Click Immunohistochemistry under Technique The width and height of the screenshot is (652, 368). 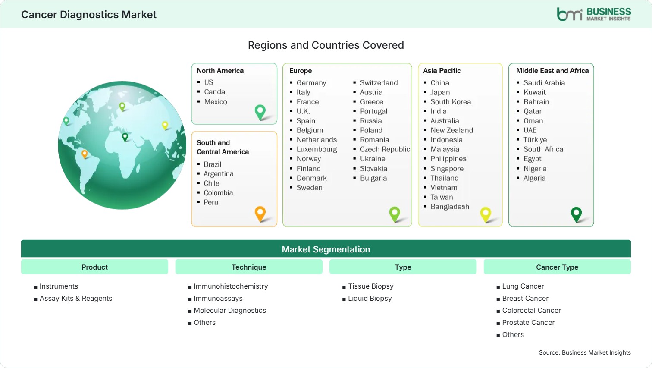[x=231, y=286]
